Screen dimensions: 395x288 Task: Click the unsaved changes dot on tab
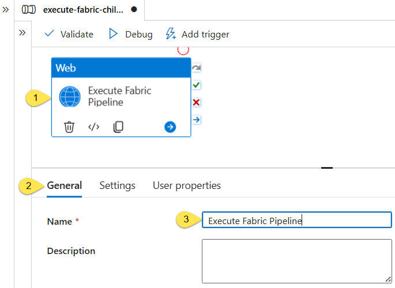click(134, 9)
